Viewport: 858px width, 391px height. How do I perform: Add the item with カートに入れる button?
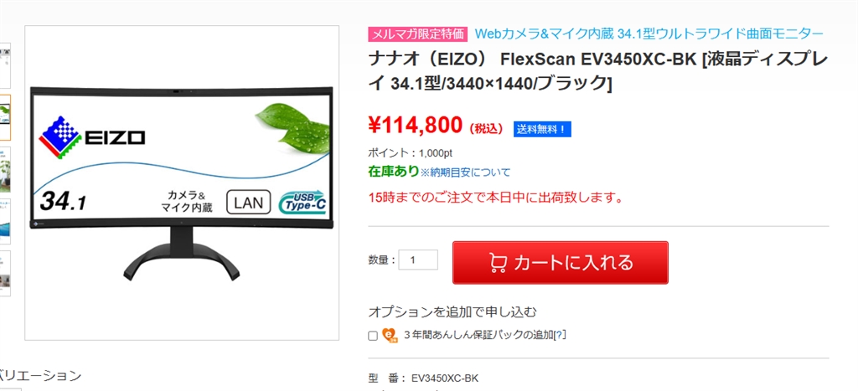point(561,263)
